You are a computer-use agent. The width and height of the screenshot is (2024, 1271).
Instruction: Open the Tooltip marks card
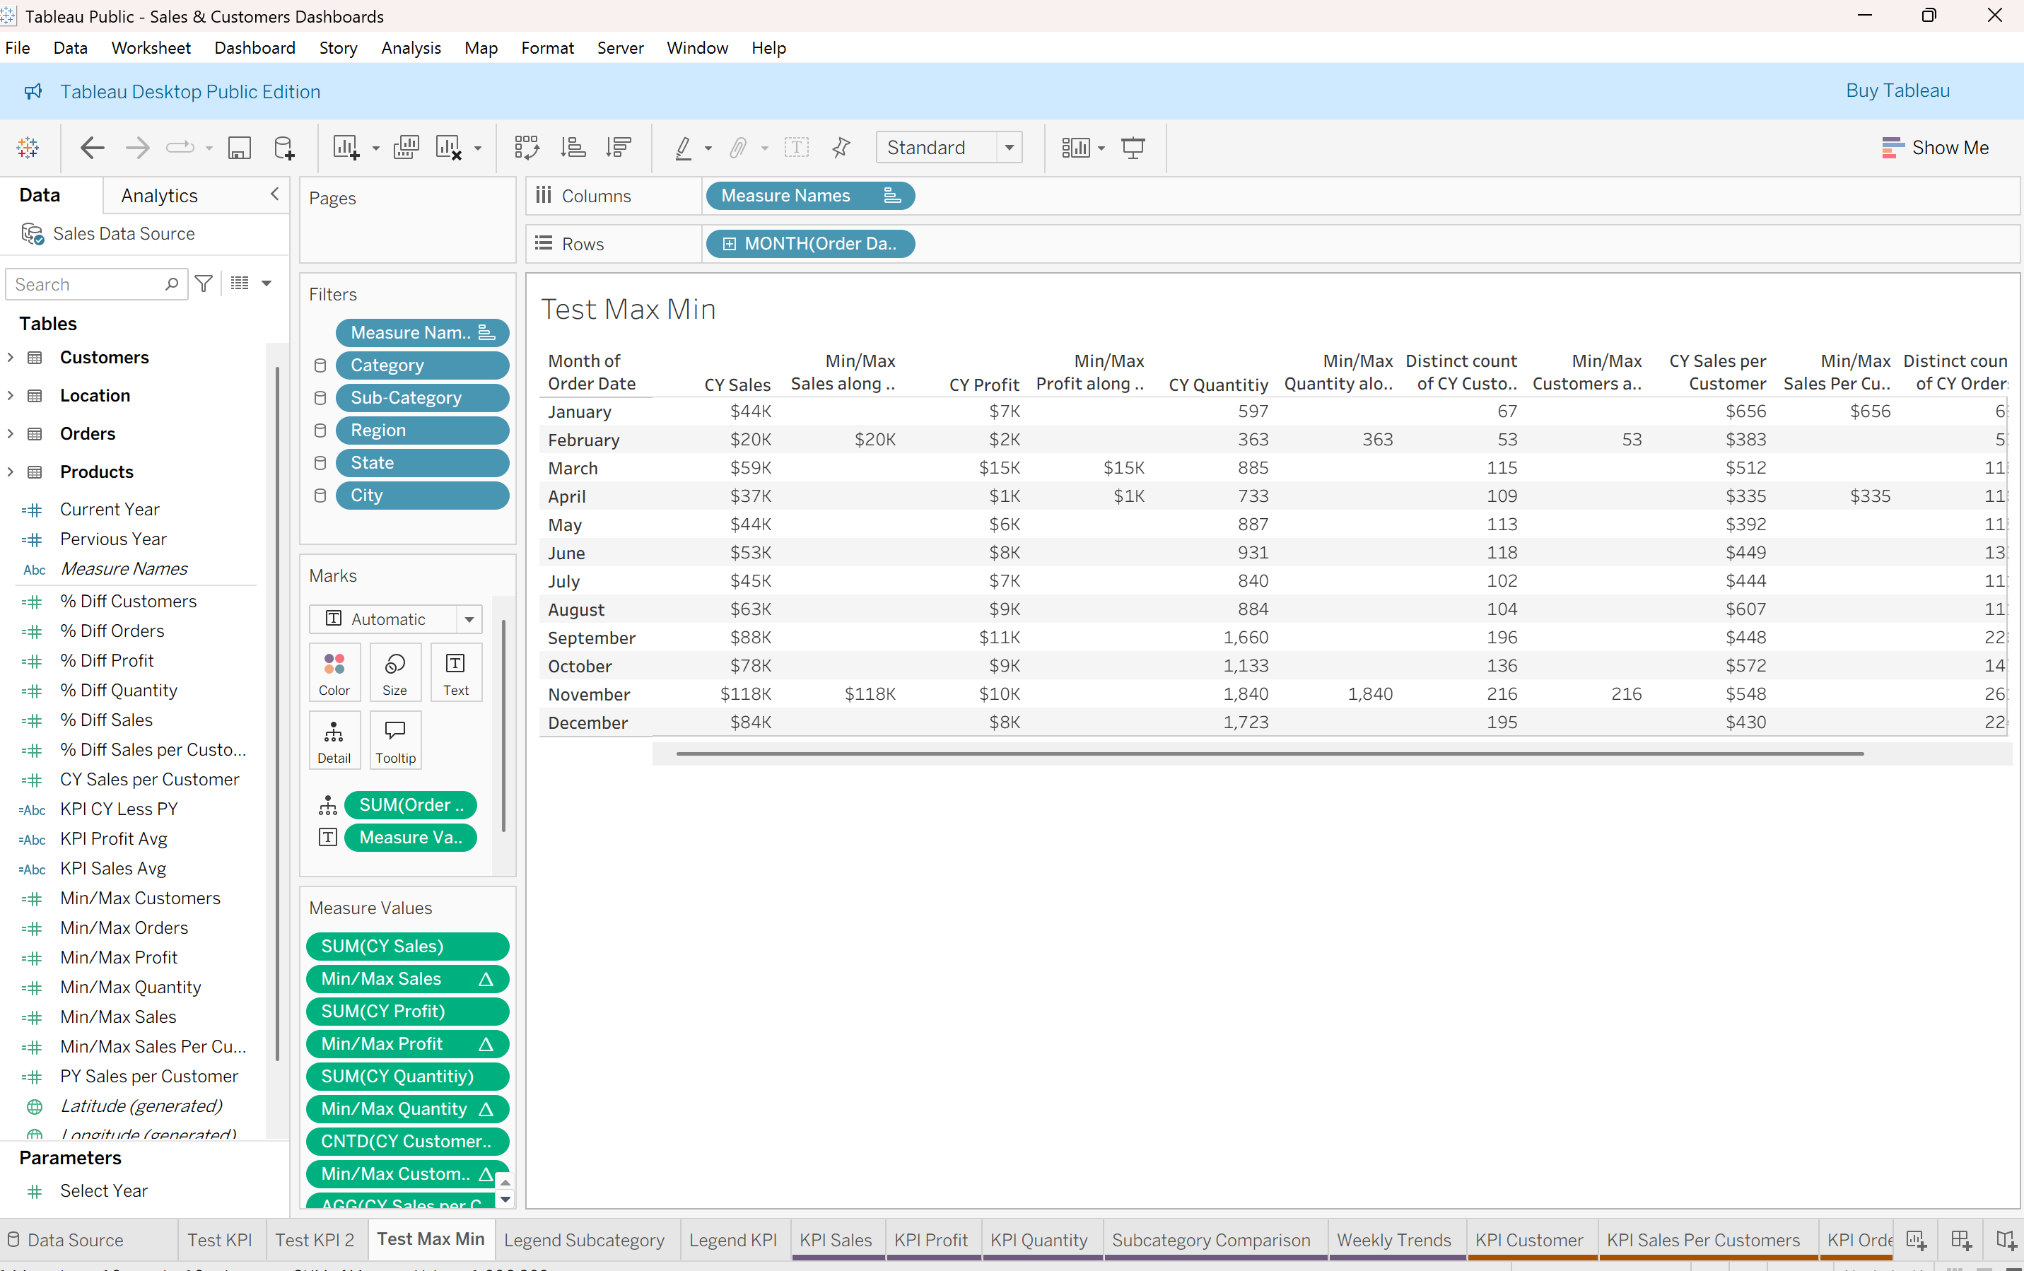click(395, 741)
